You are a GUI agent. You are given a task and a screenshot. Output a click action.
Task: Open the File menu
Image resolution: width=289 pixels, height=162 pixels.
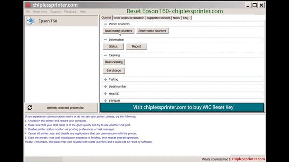(28, 12)
